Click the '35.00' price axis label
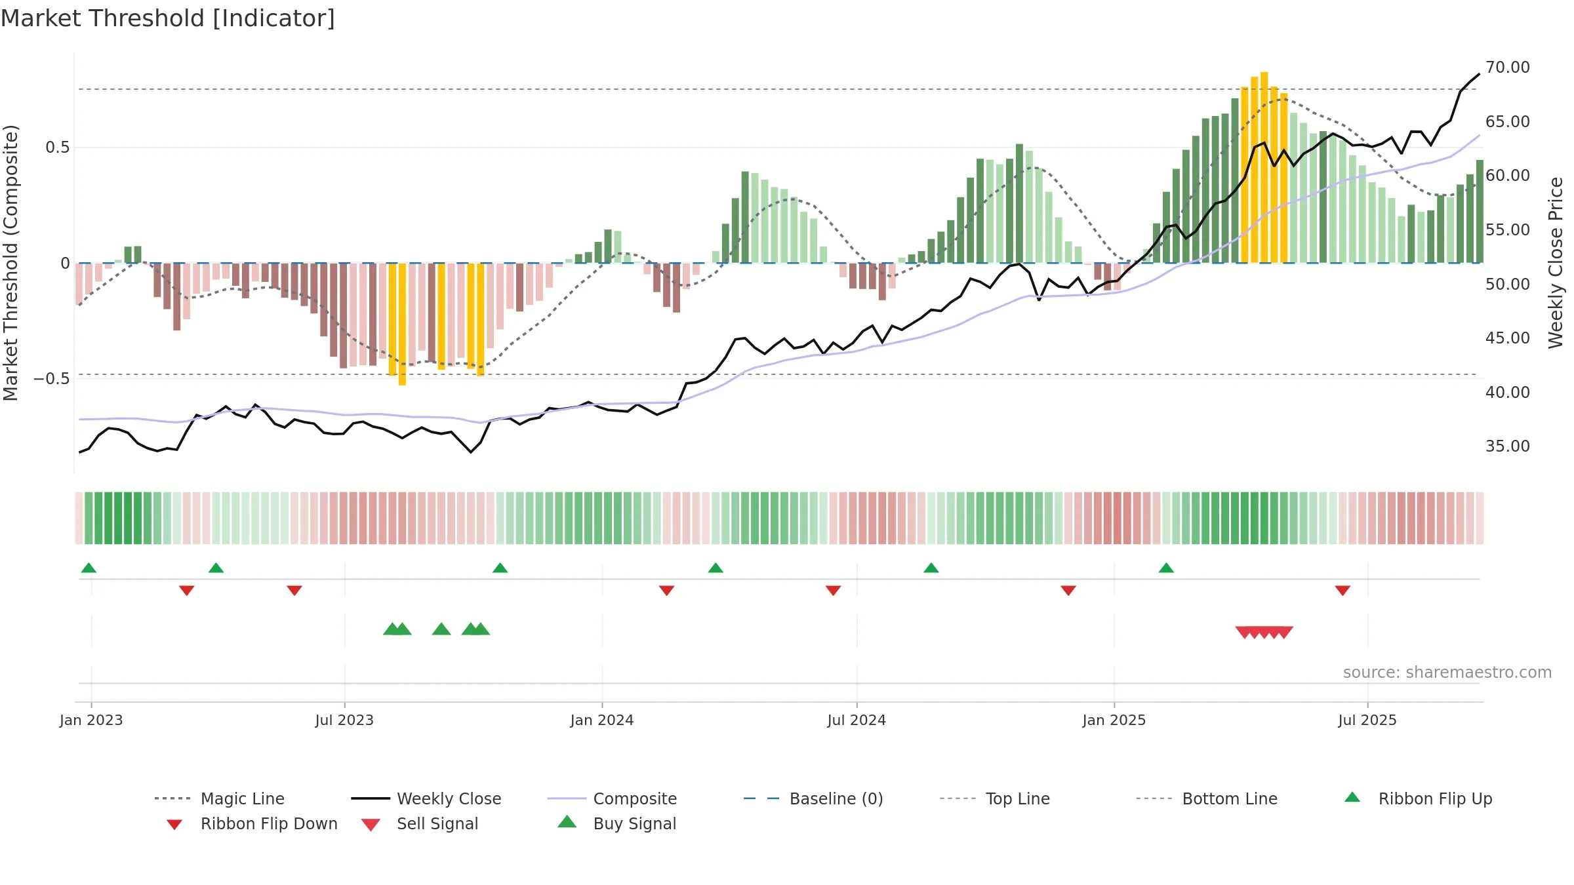Screen dimensions: 1574x885 click(1507, 446)
